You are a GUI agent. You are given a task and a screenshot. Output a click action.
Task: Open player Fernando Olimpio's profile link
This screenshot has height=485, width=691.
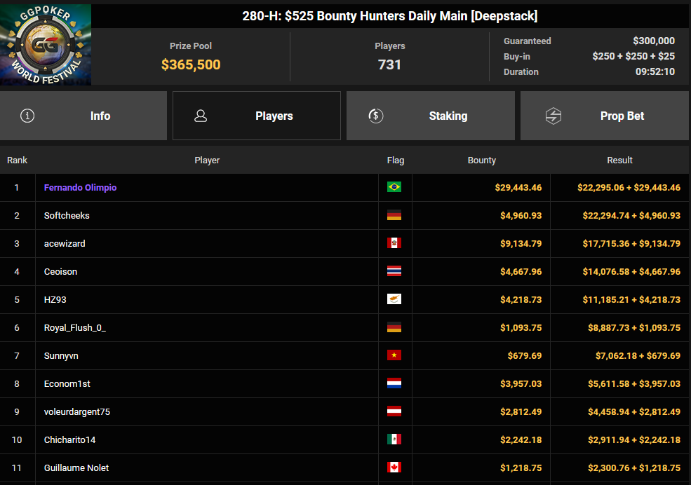(x=80, y=188)
